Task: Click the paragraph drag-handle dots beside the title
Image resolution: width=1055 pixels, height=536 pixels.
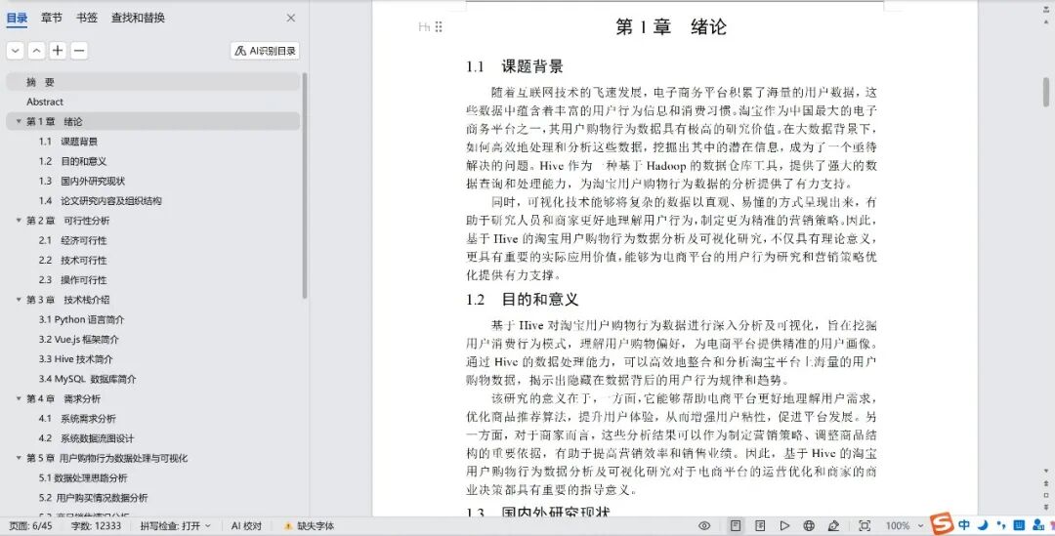Action: point(439,27)
